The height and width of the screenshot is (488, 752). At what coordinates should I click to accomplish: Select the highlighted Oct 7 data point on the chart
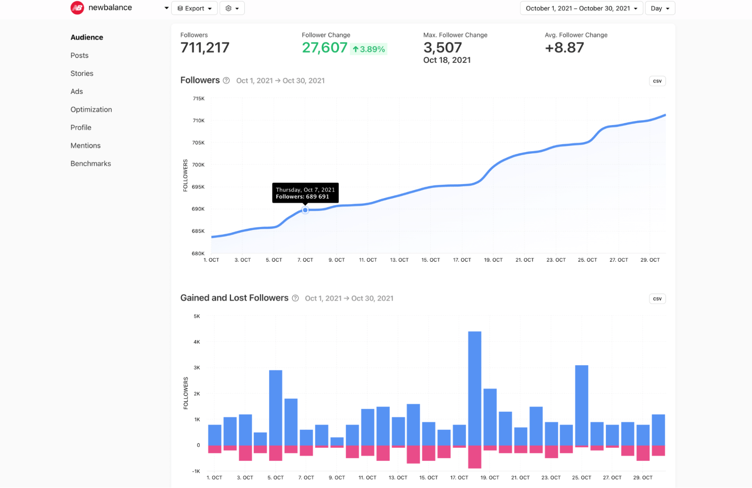305,210
